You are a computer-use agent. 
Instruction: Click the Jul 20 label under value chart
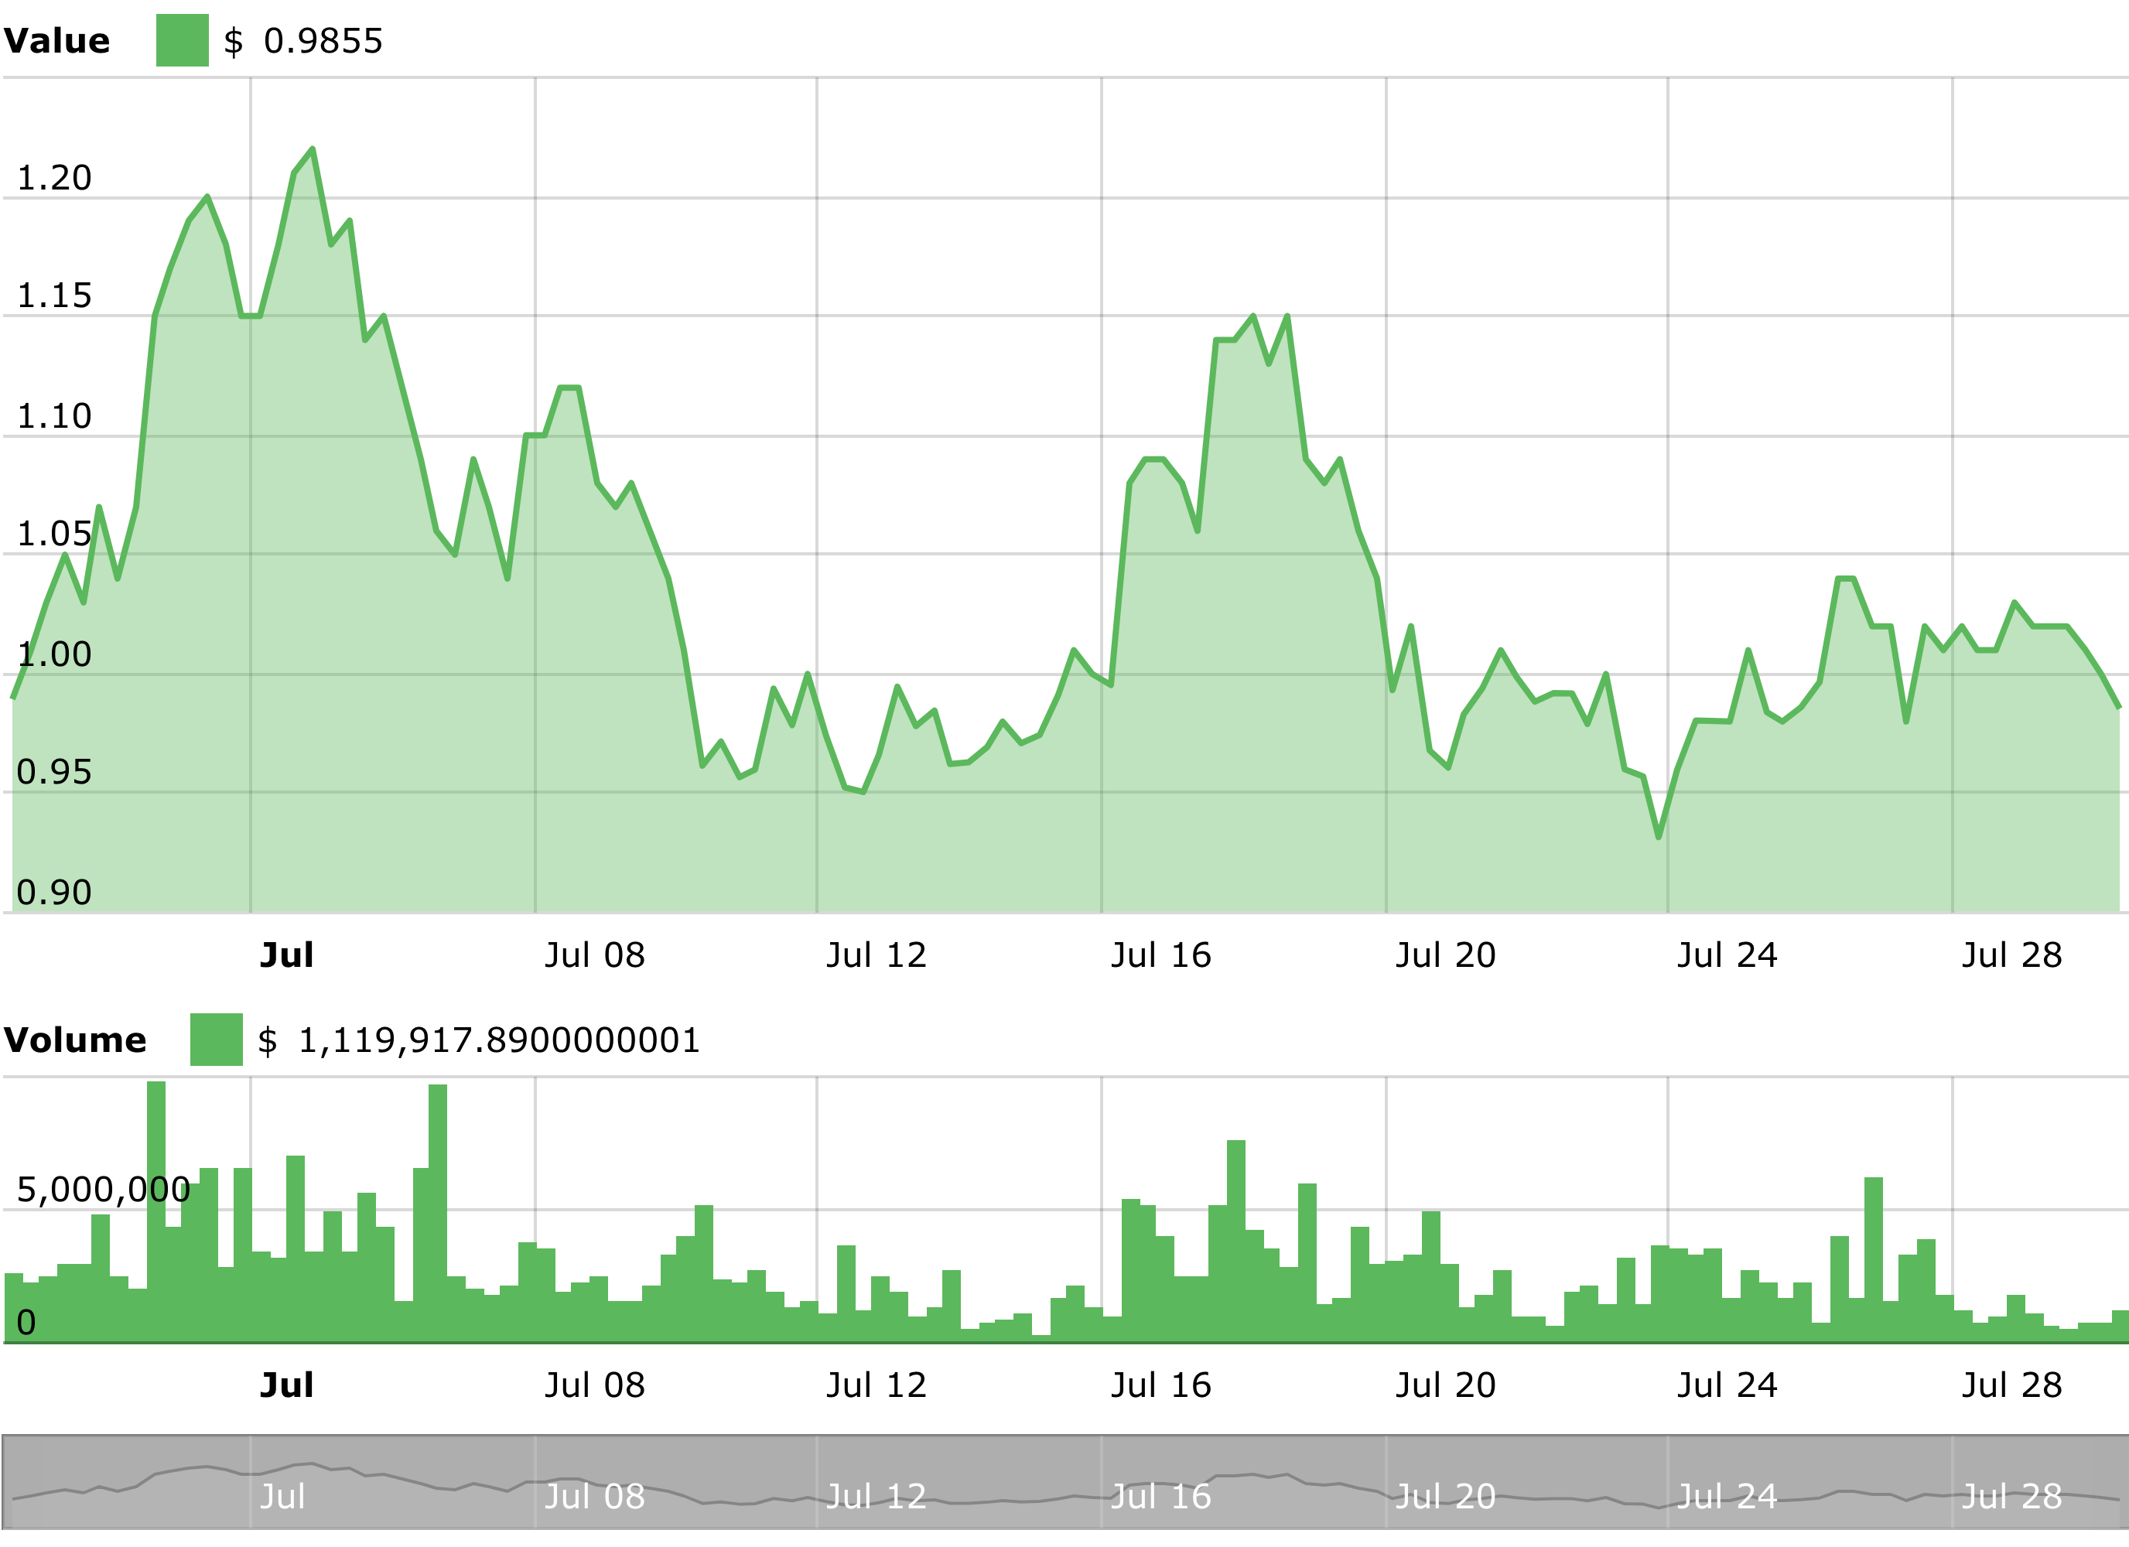[1446, 955]
